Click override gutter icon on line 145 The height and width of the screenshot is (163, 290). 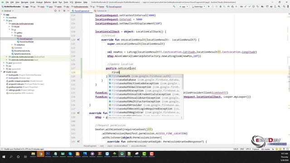pos(78,141)
